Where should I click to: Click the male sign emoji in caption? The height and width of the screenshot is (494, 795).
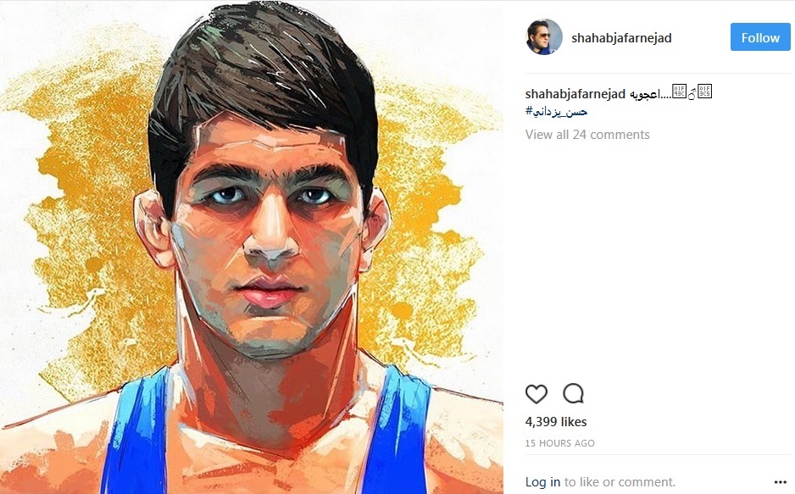pos(692,94)
